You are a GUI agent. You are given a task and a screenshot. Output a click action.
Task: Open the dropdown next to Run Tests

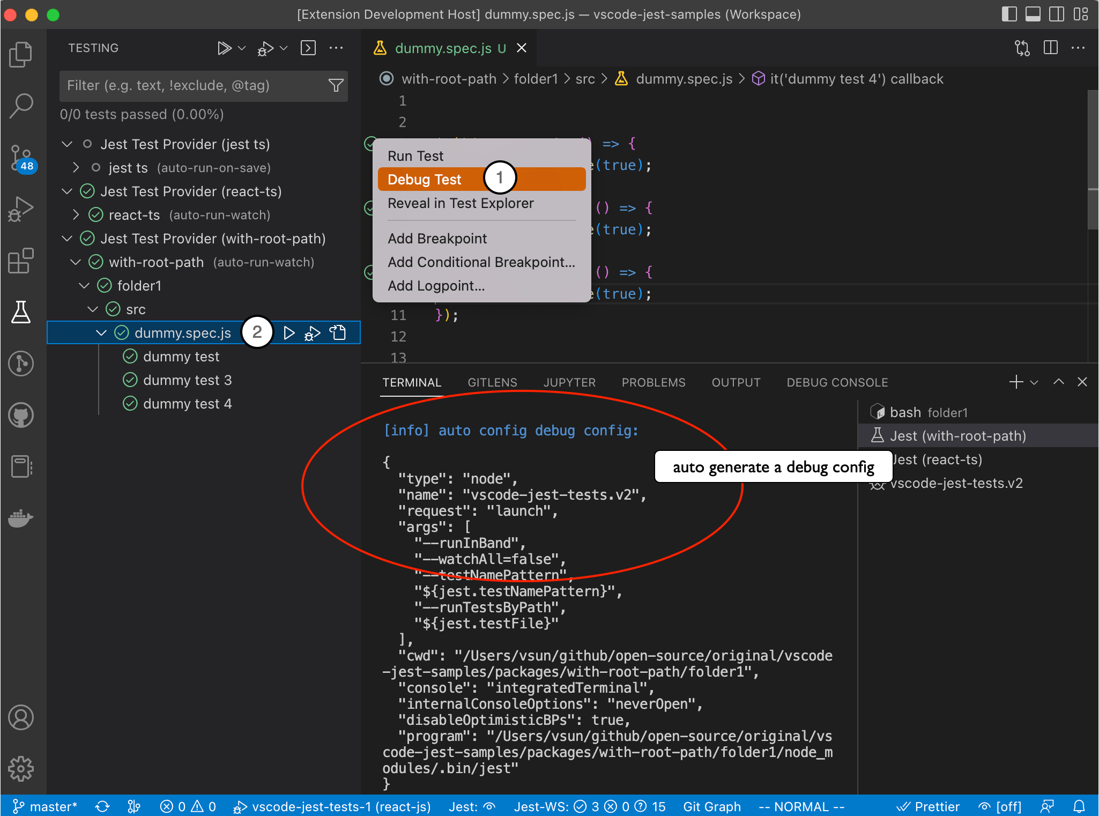[x=242, y=48]
